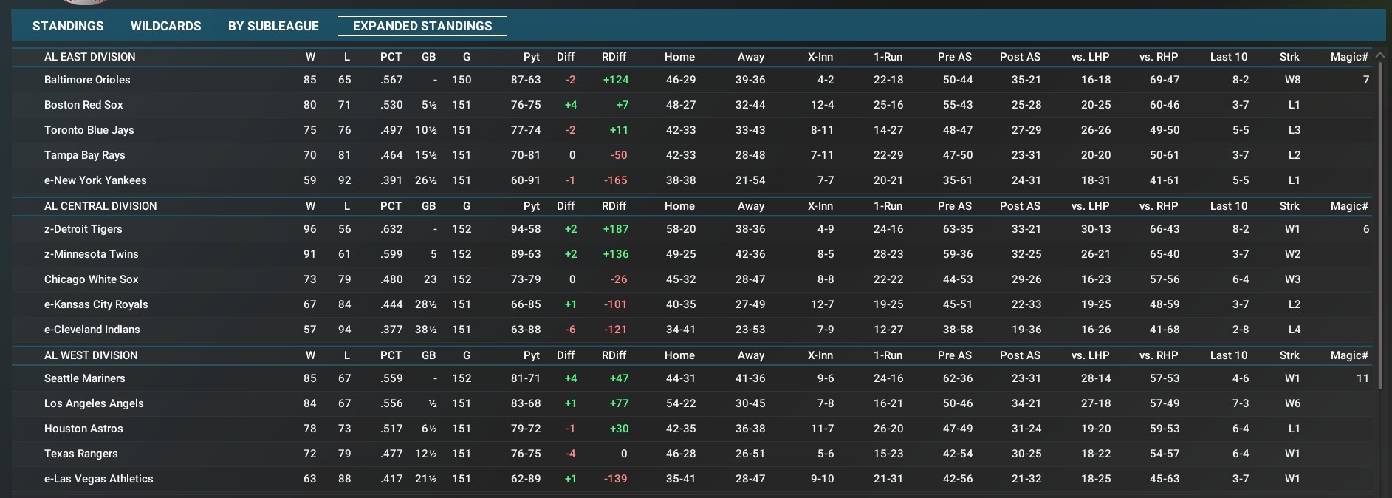
Task: Select Boston Red Sox in standings
Action: 83,105
